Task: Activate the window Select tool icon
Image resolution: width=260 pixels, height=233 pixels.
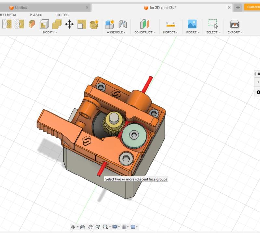Action: pos(213,24)
